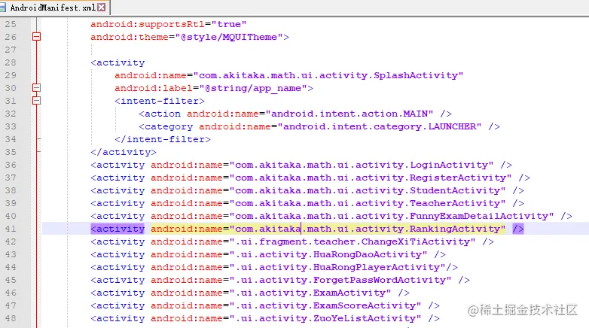Collapse the fold marker at line 30
Image resolution: width=589 pixels, height=328 pixels.
(36, 88)
